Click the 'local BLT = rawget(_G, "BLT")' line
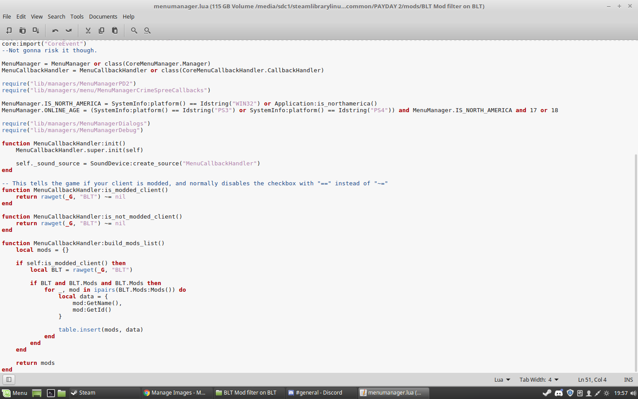 click(82, 270)
